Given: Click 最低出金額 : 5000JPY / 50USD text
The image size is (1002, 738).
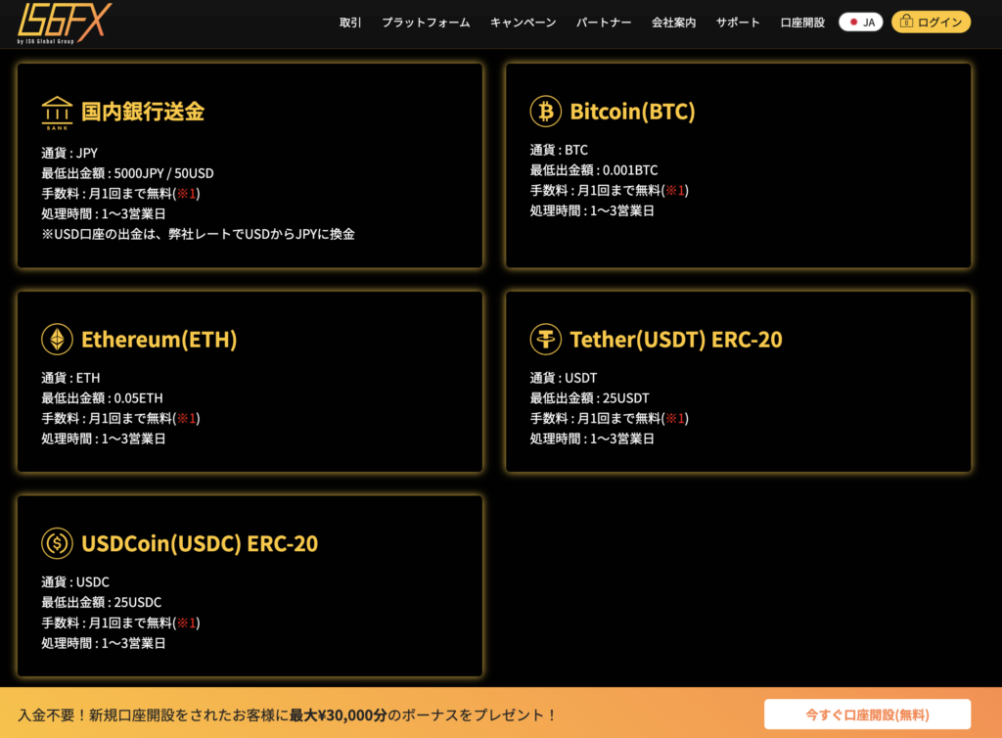Looking at the screenshot, I should 127,173.
